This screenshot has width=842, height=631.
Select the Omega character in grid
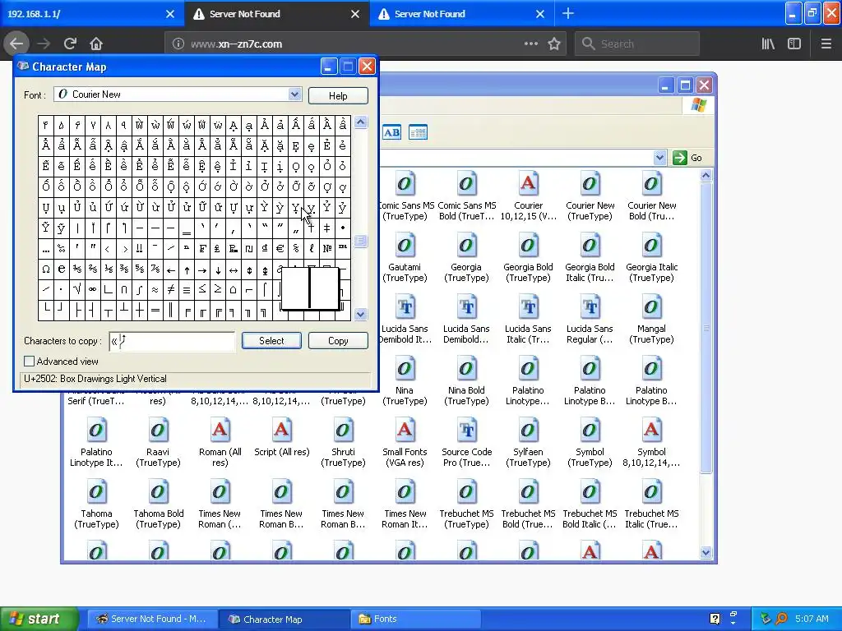click(x=46, y=269)
